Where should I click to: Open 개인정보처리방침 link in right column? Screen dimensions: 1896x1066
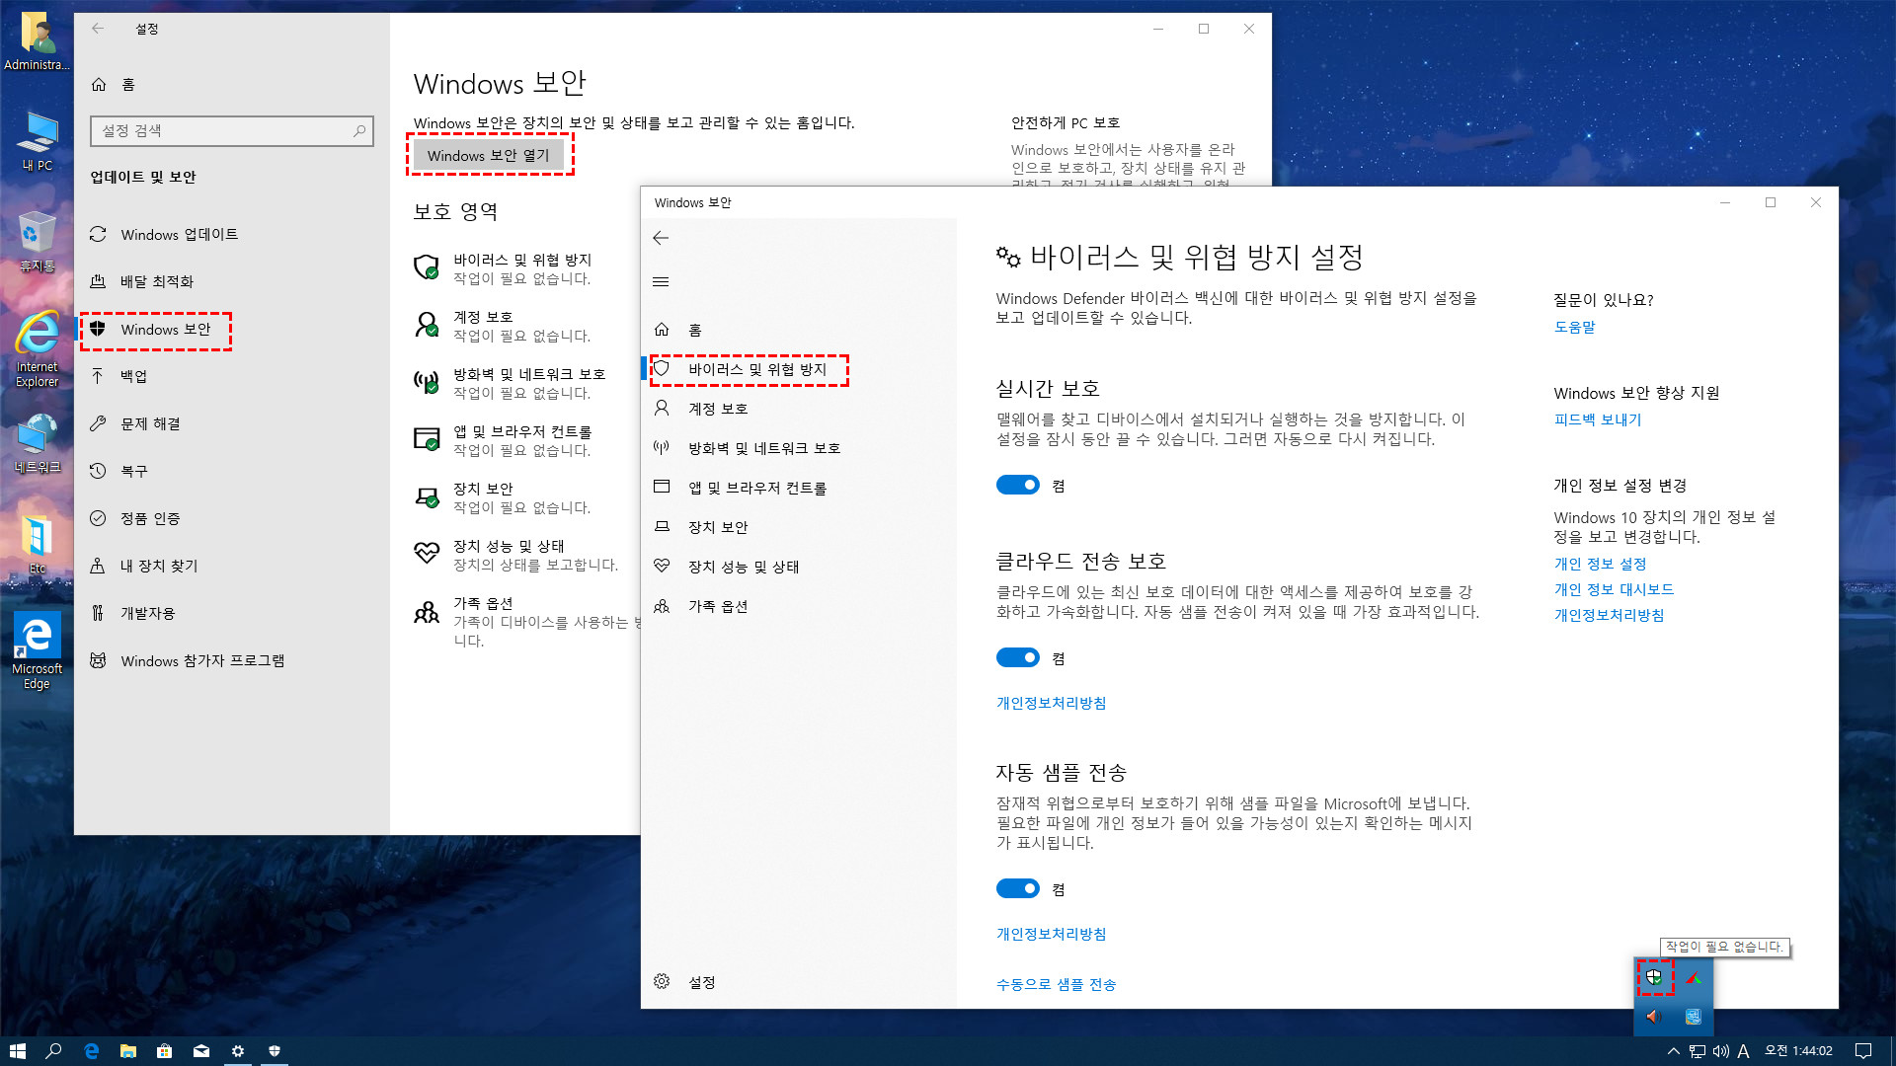coord(1609,615)
